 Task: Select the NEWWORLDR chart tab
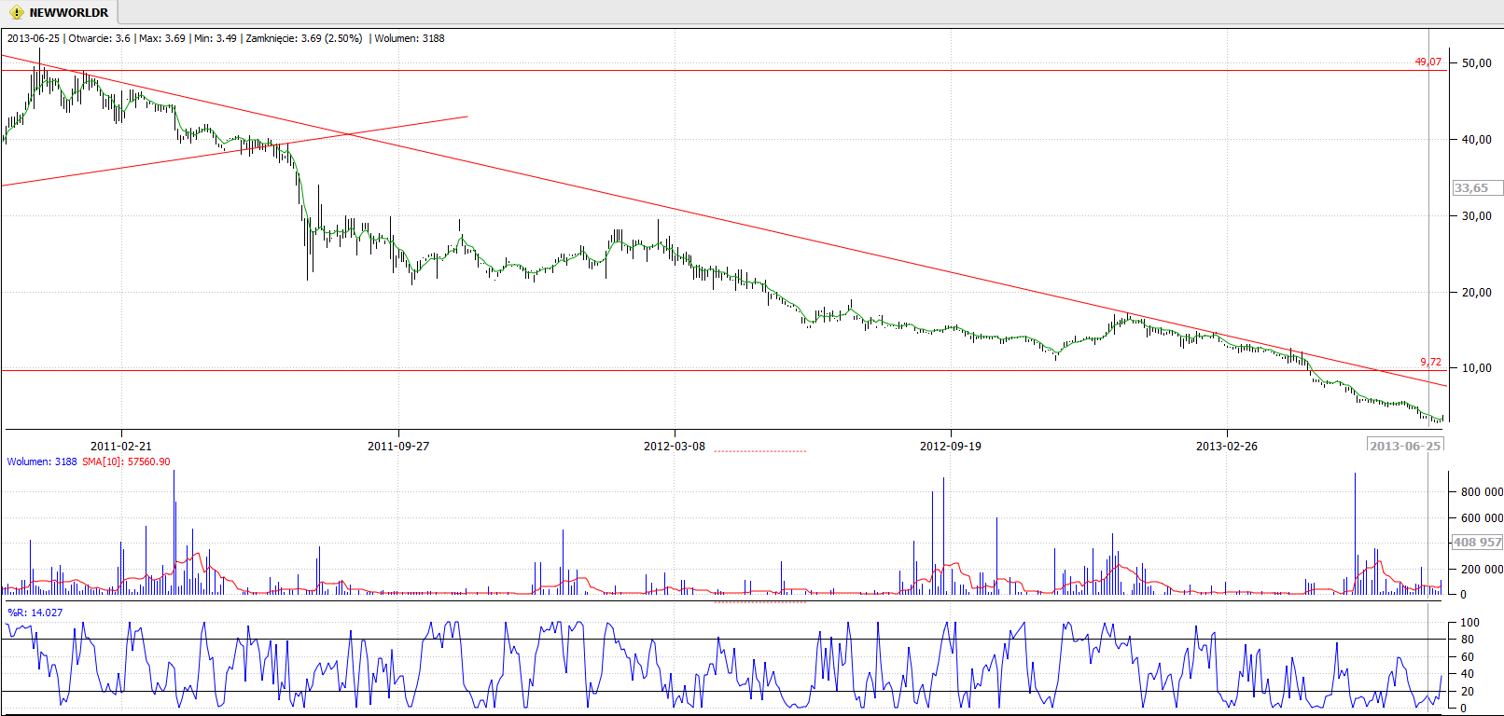click(60, 12)
